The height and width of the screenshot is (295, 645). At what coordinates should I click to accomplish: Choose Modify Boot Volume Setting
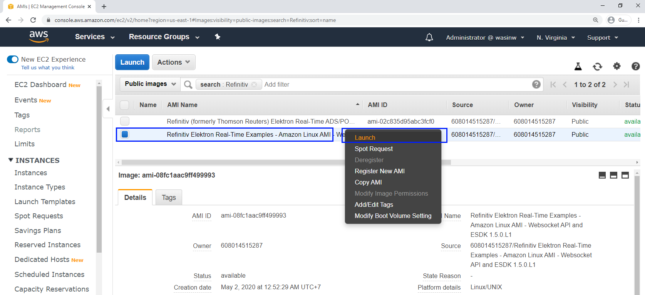tap(393, 216)
